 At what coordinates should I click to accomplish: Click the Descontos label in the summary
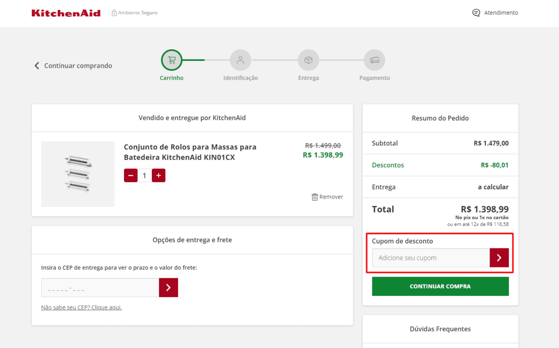(x=388, y=165)
